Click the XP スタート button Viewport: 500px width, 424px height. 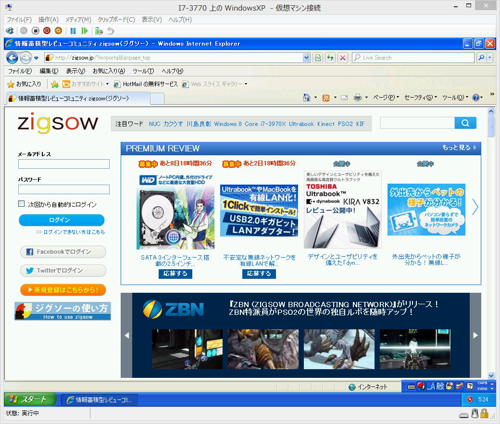(30, 399)
